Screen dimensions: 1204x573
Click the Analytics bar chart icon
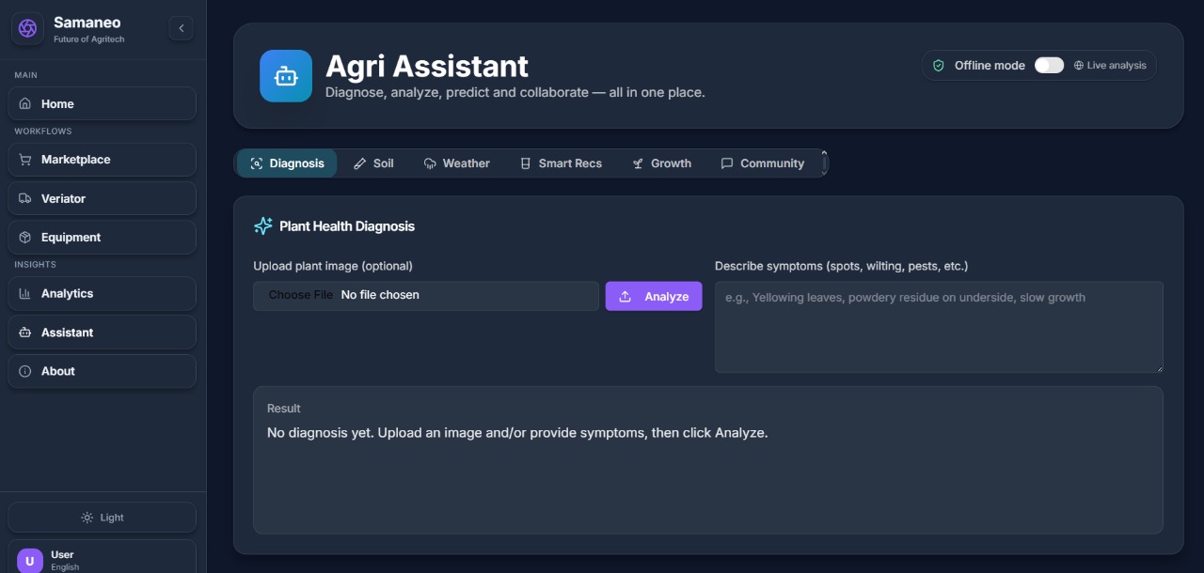point(25,294)
